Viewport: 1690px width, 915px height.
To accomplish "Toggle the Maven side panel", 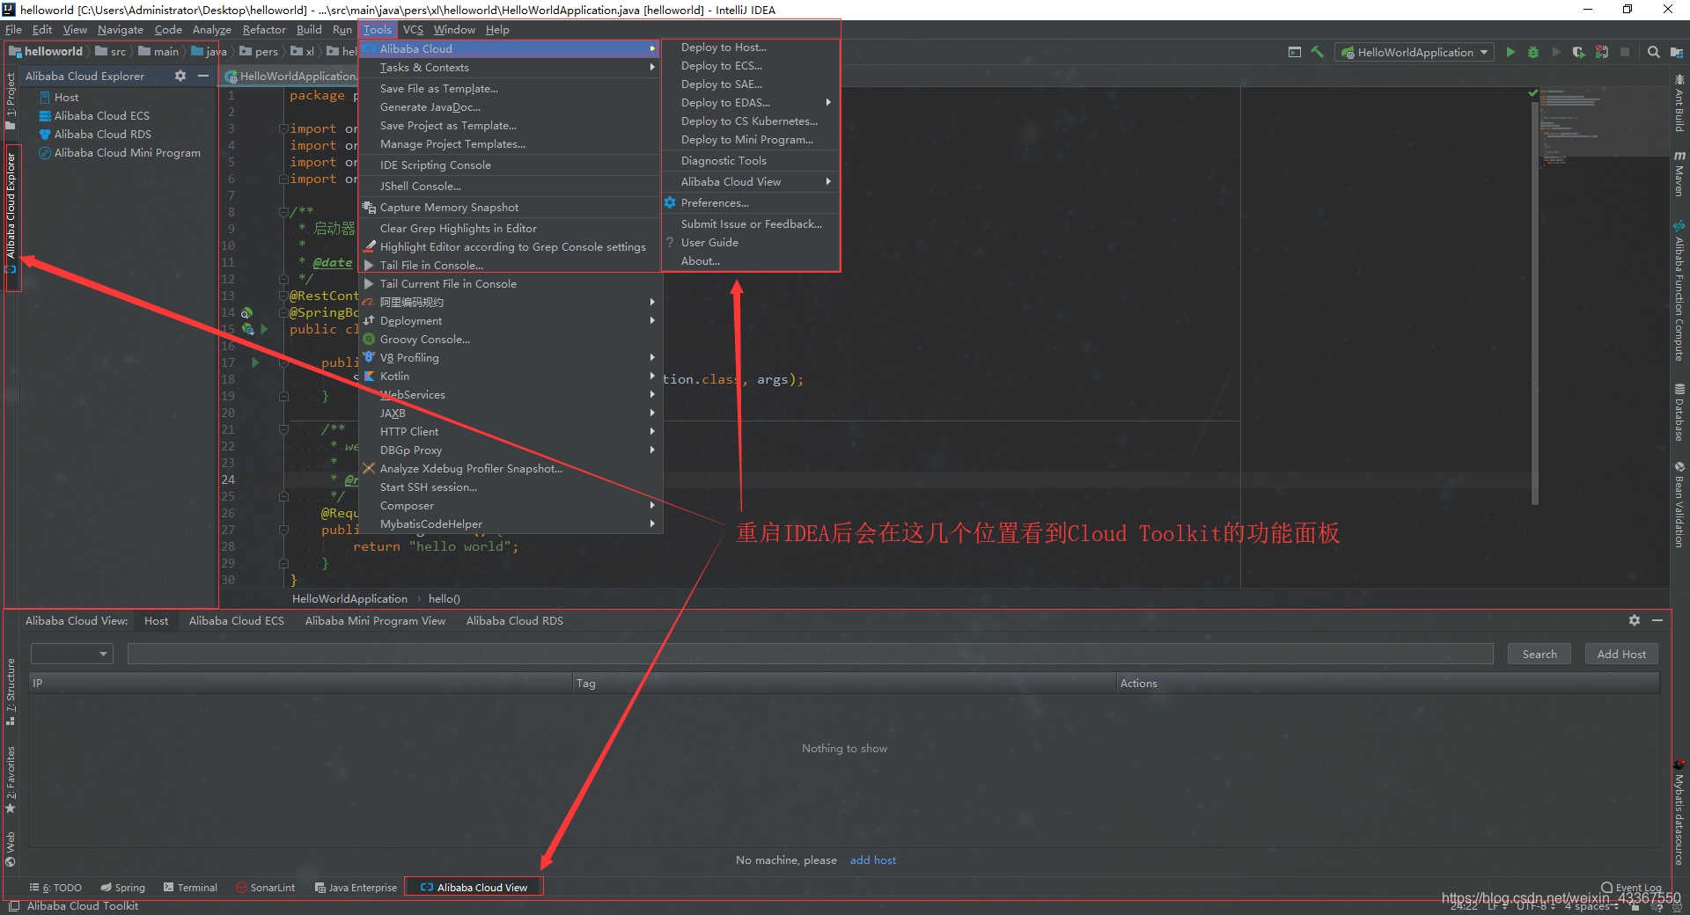I will 1679,174.
